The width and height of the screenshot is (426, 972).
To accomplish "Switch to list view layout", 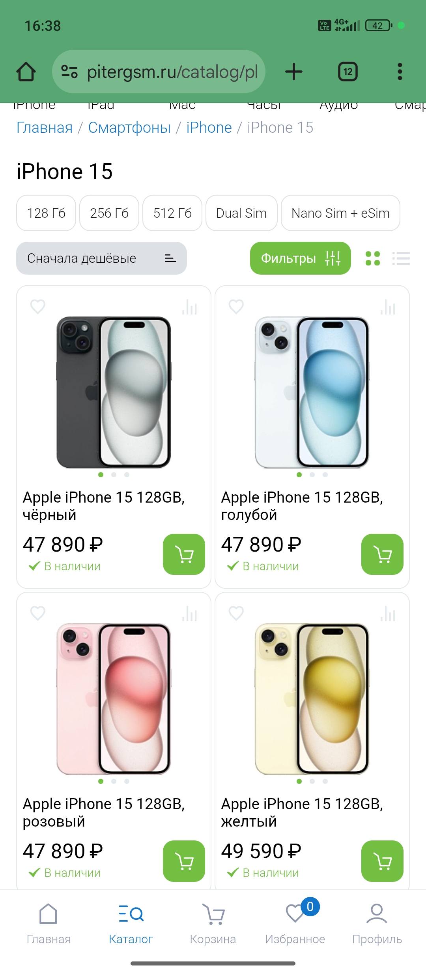I will point(401,258).
